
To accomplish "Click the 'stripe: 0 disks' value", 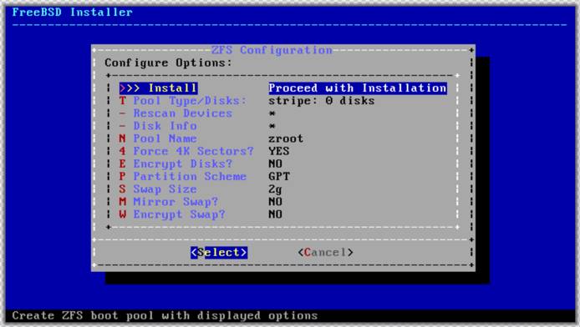I will [x=322, y=100].
